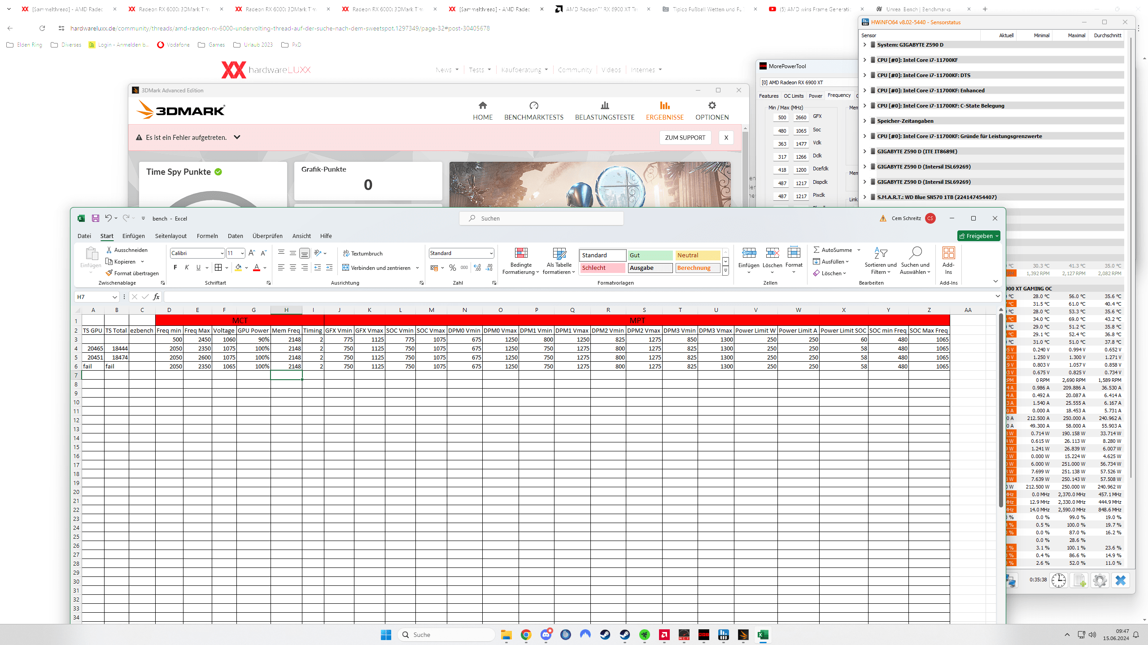Expand S.M.A.R.T.: WD Blue SN570 group
Image resolution: width=1148 pixels, height=645 pixels.
coord(865,197)
